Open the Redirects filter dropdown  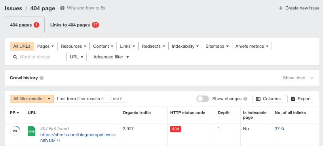[x=154, y=46]
